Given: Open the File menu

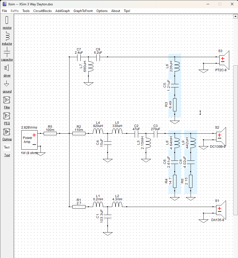Looking at the screenshot, I should (x=5, y=11).
